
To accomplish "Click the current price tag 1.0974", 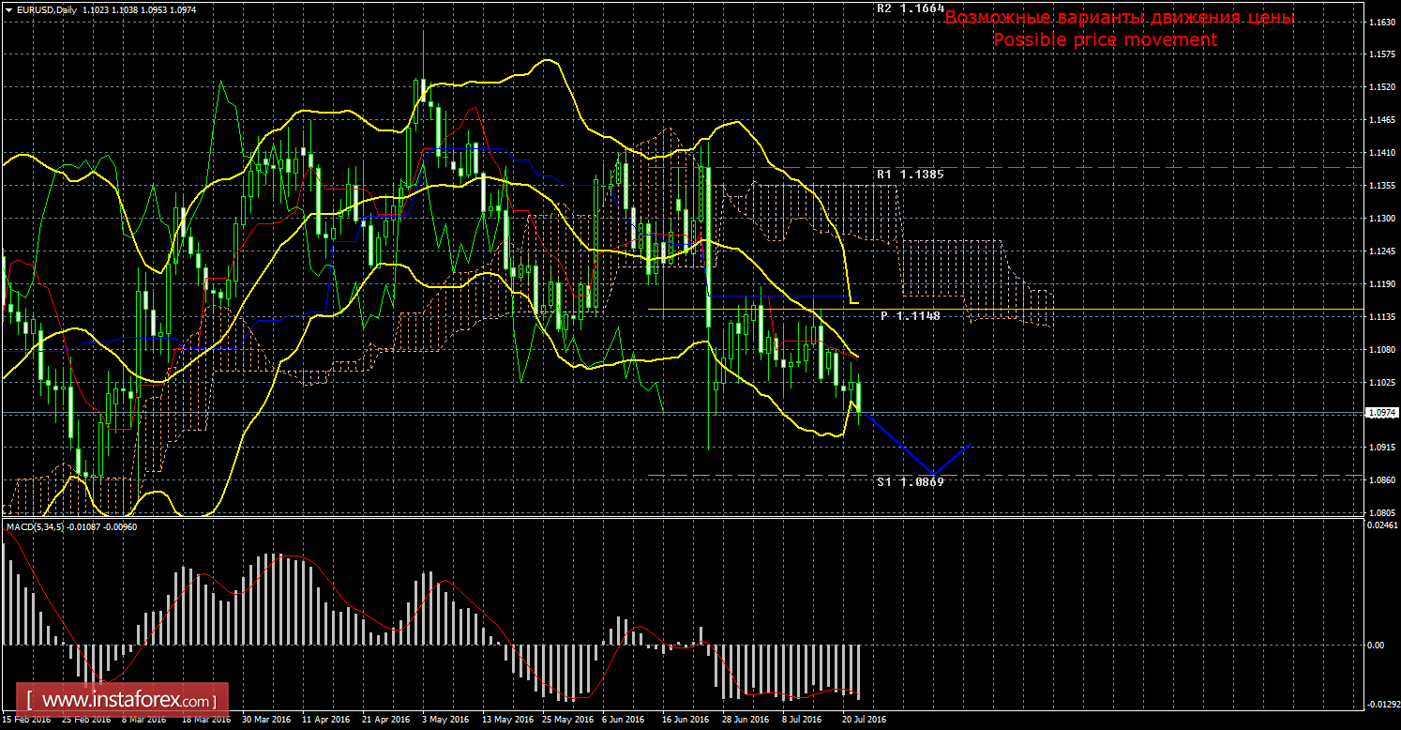I will (1381, 413).
